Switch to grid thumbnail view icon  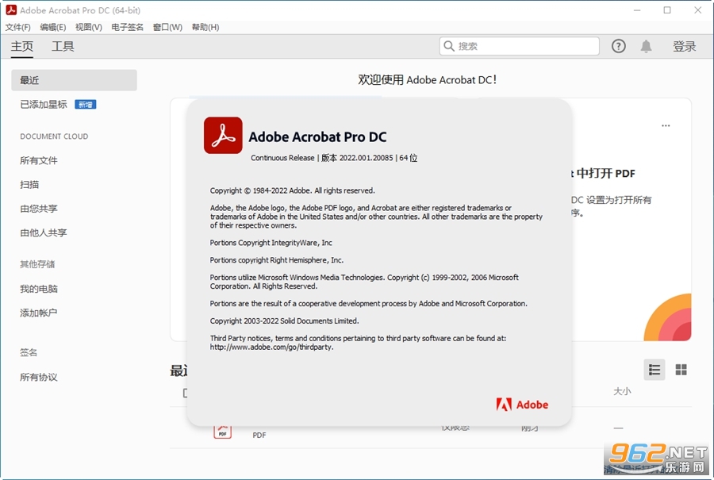point(681,370)
